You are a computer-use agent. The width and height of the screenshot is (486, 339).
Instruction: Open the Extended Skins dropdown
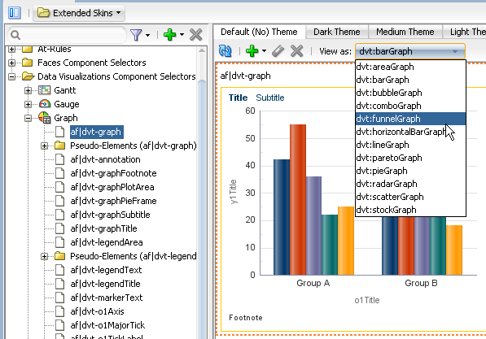click(x=79, y=13)
